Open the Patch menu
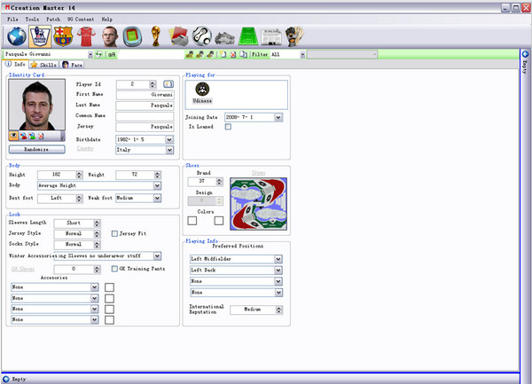The height and width of the screenshot is (384, 532). 53,20
